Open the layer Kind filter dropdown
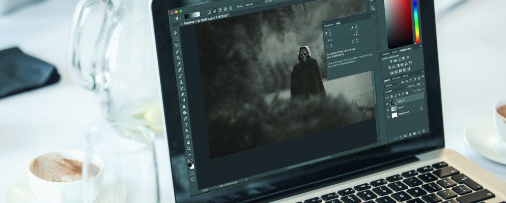Image resolution: width=506 pixels, height=203 pixels. pos(392,85)
